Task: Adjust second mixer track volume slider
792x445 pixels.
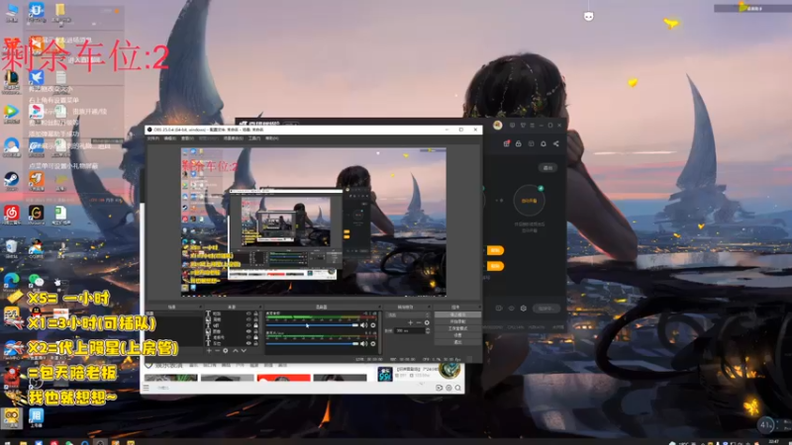Action: click(x=312, y=343)
